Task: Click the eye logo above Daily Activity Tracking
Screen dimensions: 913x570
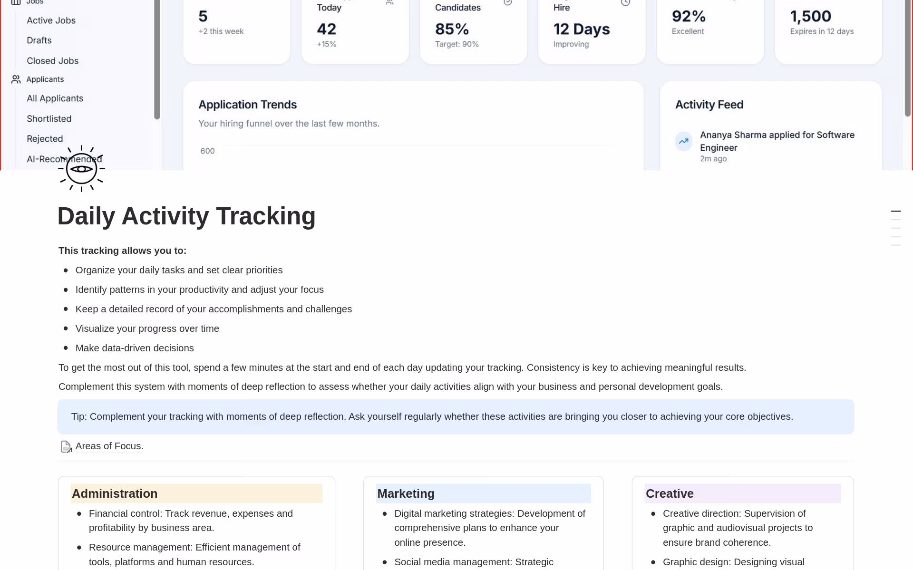Action: [x=81, y=168]
